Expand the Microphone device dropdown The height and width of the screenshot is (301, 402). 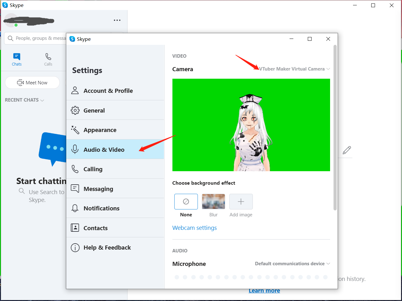[292, 264]
